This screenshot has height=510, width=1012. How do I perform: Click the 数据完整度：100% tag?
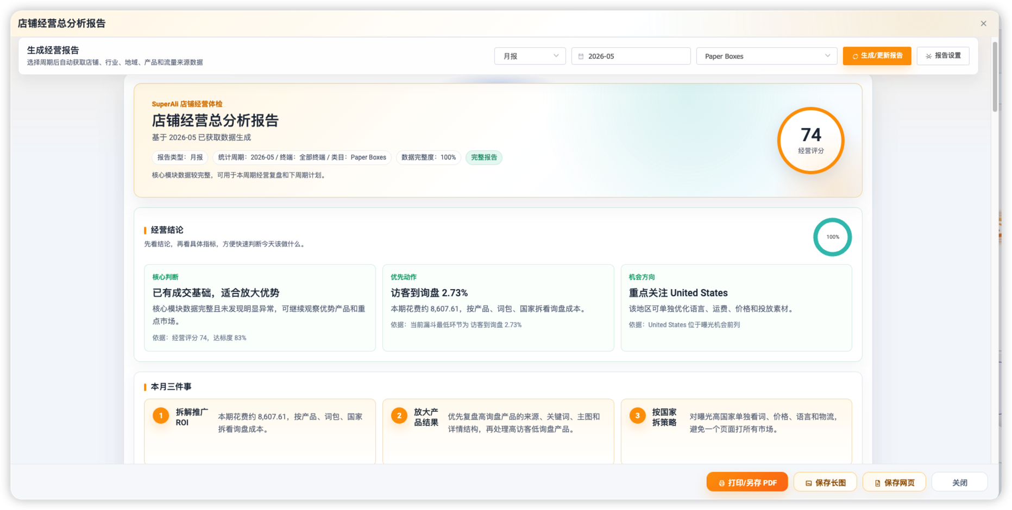click(428, 157)
